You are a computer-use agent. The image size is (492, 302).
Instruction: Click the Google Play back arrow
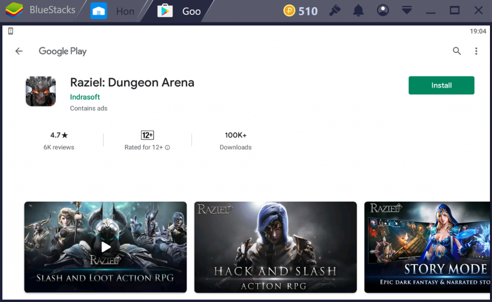(19, 51)
